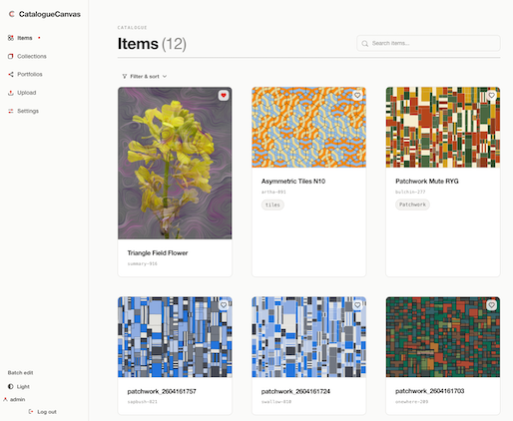Click the CatalogueCanvas logo icon
The image size is (513, 421).
(x=12, y=14)
